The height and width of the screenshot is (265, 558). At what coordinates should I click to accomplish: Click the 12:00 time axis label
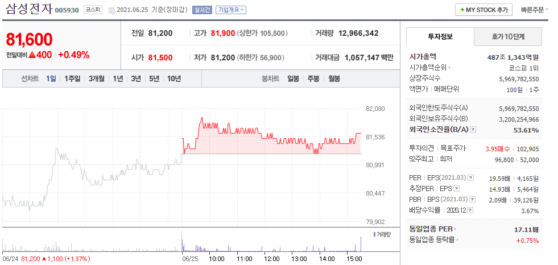[x=272, y=259]
